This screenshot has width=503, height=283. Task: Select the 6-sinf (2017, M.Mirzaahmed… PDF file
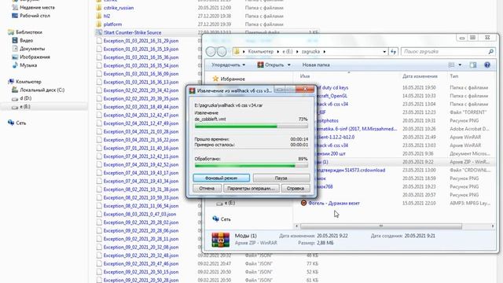(x=357, y=129)
